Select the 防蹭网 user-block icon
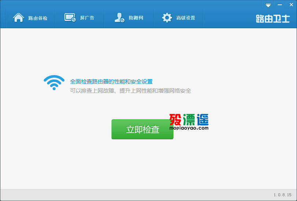 119,18
